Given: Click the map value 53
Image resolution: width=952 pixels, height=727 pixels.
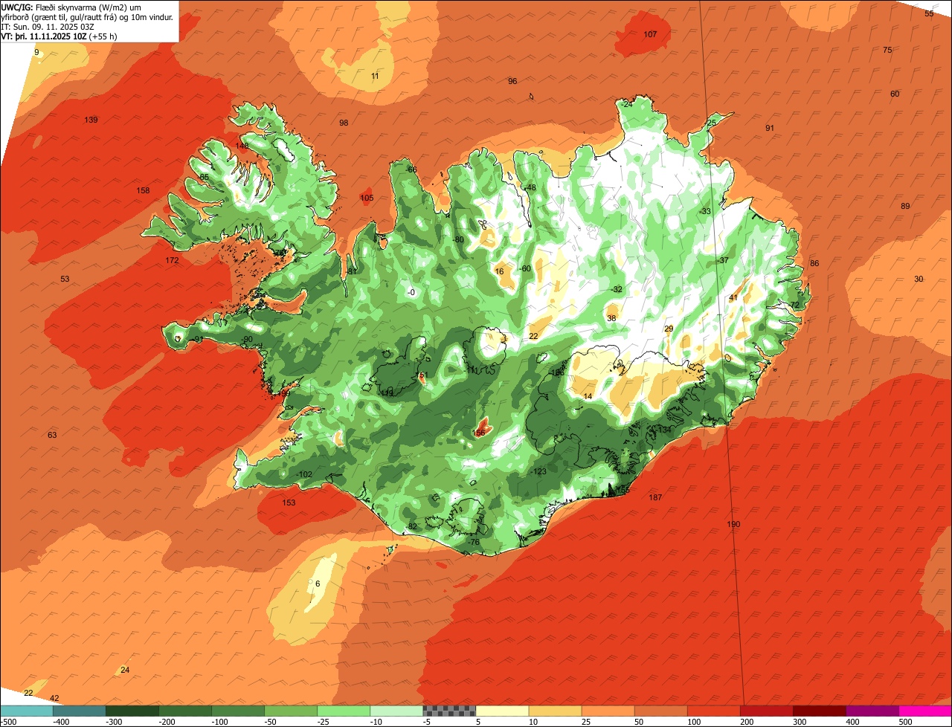Looking at the screenshot, I should (x=65, y=279).
